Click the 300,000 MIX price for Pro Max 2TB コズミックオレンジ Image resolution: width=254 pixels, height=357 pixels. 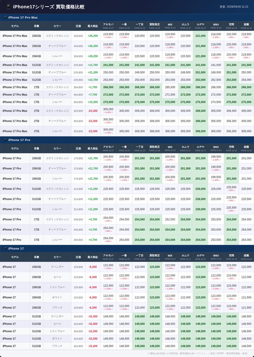pyautogui.click(x=170, y=111)
